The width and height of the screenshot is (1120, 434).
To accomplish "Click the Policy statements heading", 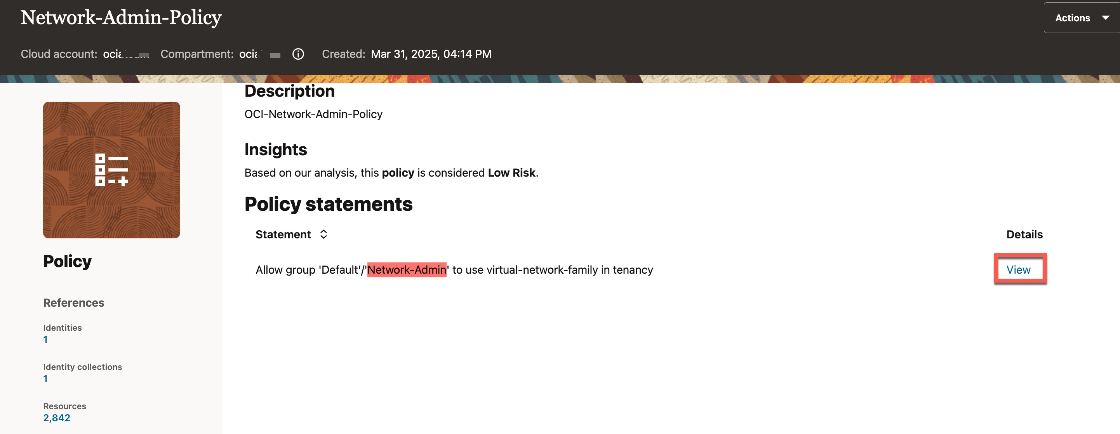I will pyautogui.click(x=328, y=204).
